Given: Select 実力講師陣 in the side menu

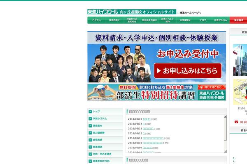Looking at the screenshot, I should [x=105, y=132].
